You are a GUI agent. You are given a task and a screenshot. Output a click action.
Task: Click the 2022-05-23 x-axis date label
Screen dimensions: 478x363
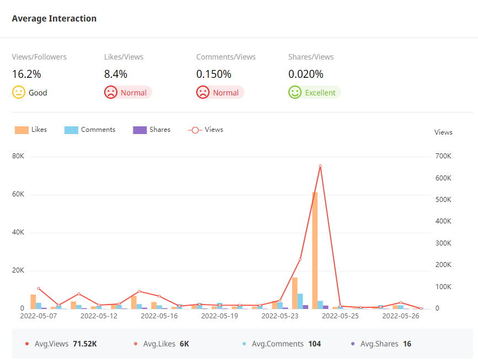(280, 316)
